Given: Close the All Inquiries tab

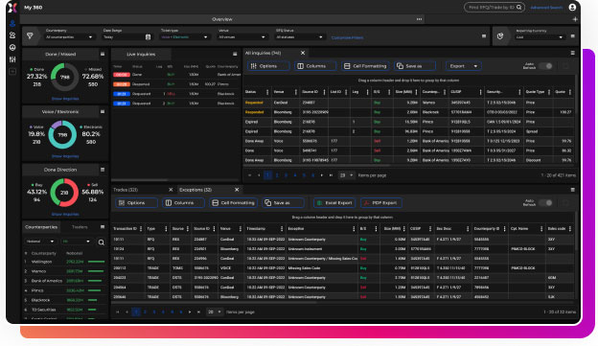Looking at the screenshot, I should pos(303,53).
